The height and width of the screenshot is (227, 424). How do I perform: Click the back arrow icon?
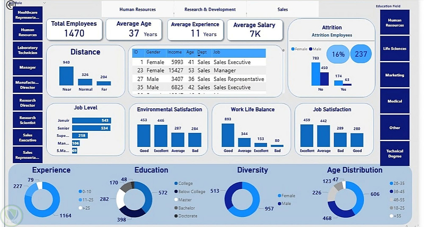coord(11,6)
